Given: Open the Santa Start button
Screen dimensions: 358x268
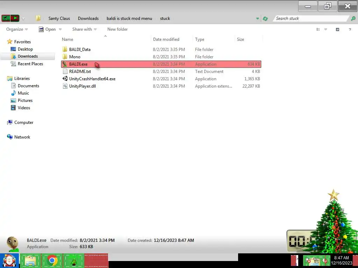Looking at the screenshot, I should point(9,261).
